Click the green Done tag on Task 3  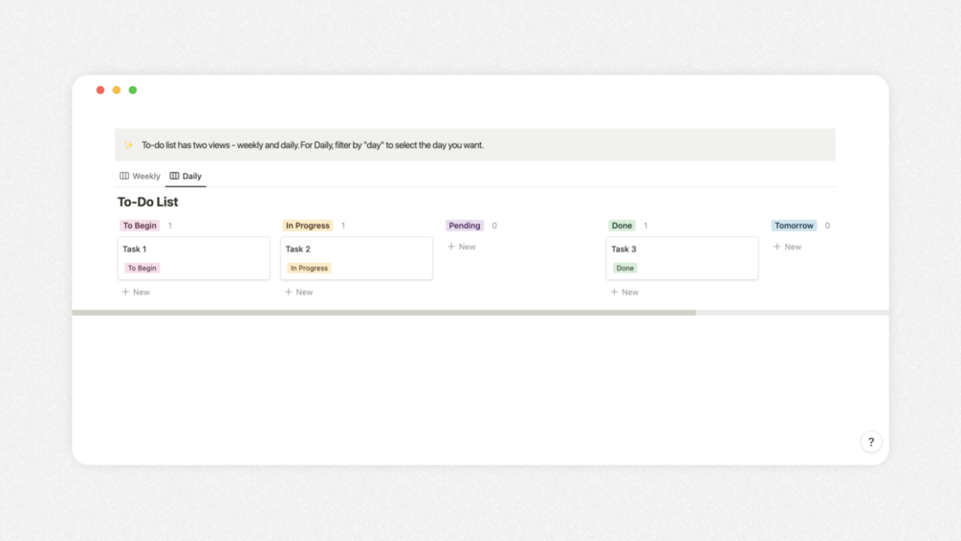tap(625, 269)
